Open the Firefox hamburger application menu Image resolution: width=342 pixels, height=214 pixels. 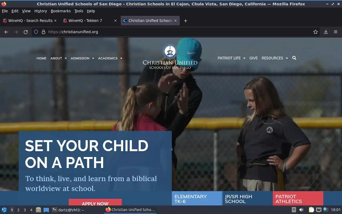[336, 32]
